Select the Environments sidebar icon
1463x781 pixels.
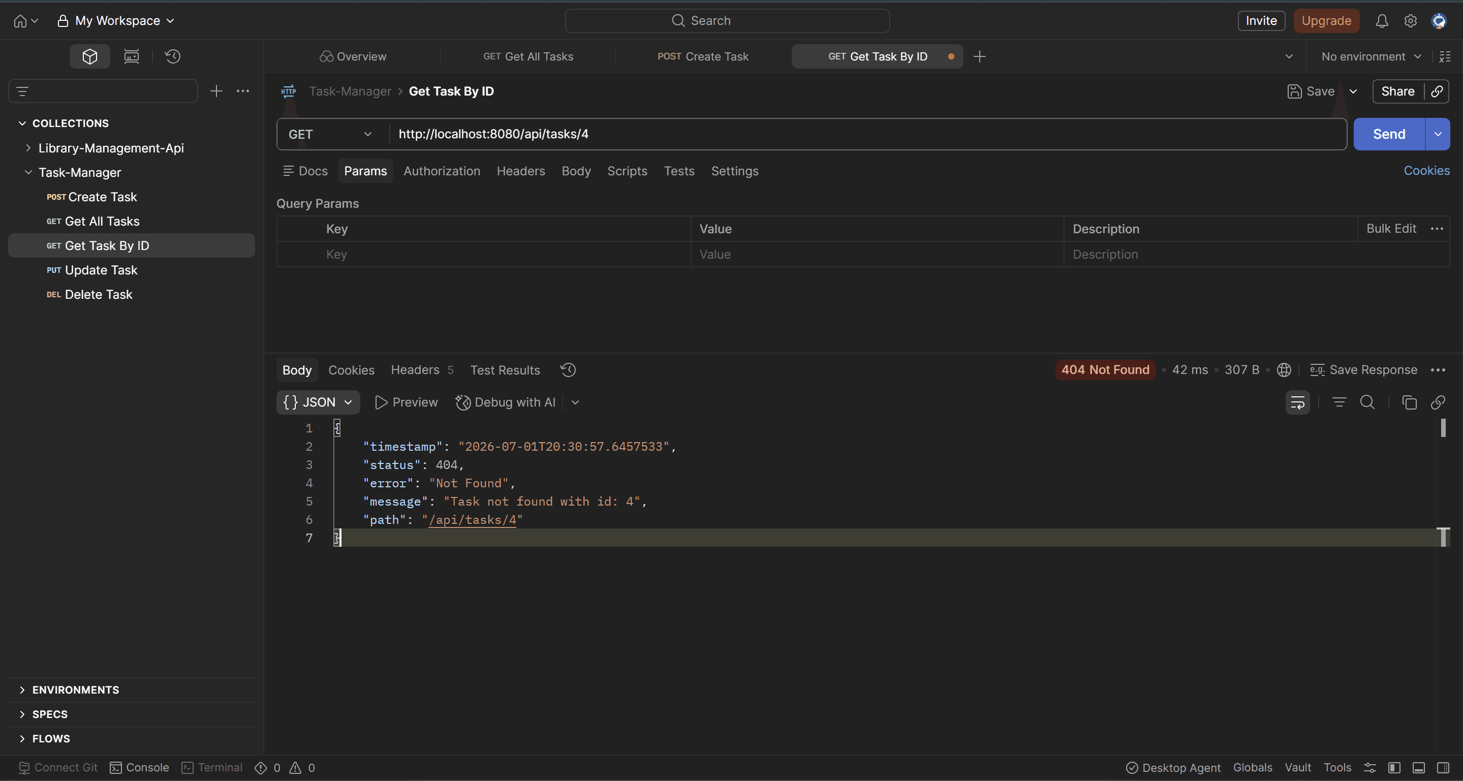point(131,56)
